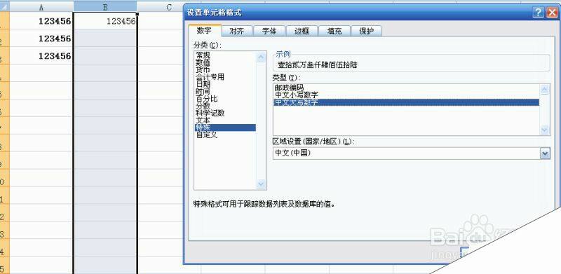Switch to the 对齐 tab
The width and height of the screenshot is (561, 274).
click(237, 31)
